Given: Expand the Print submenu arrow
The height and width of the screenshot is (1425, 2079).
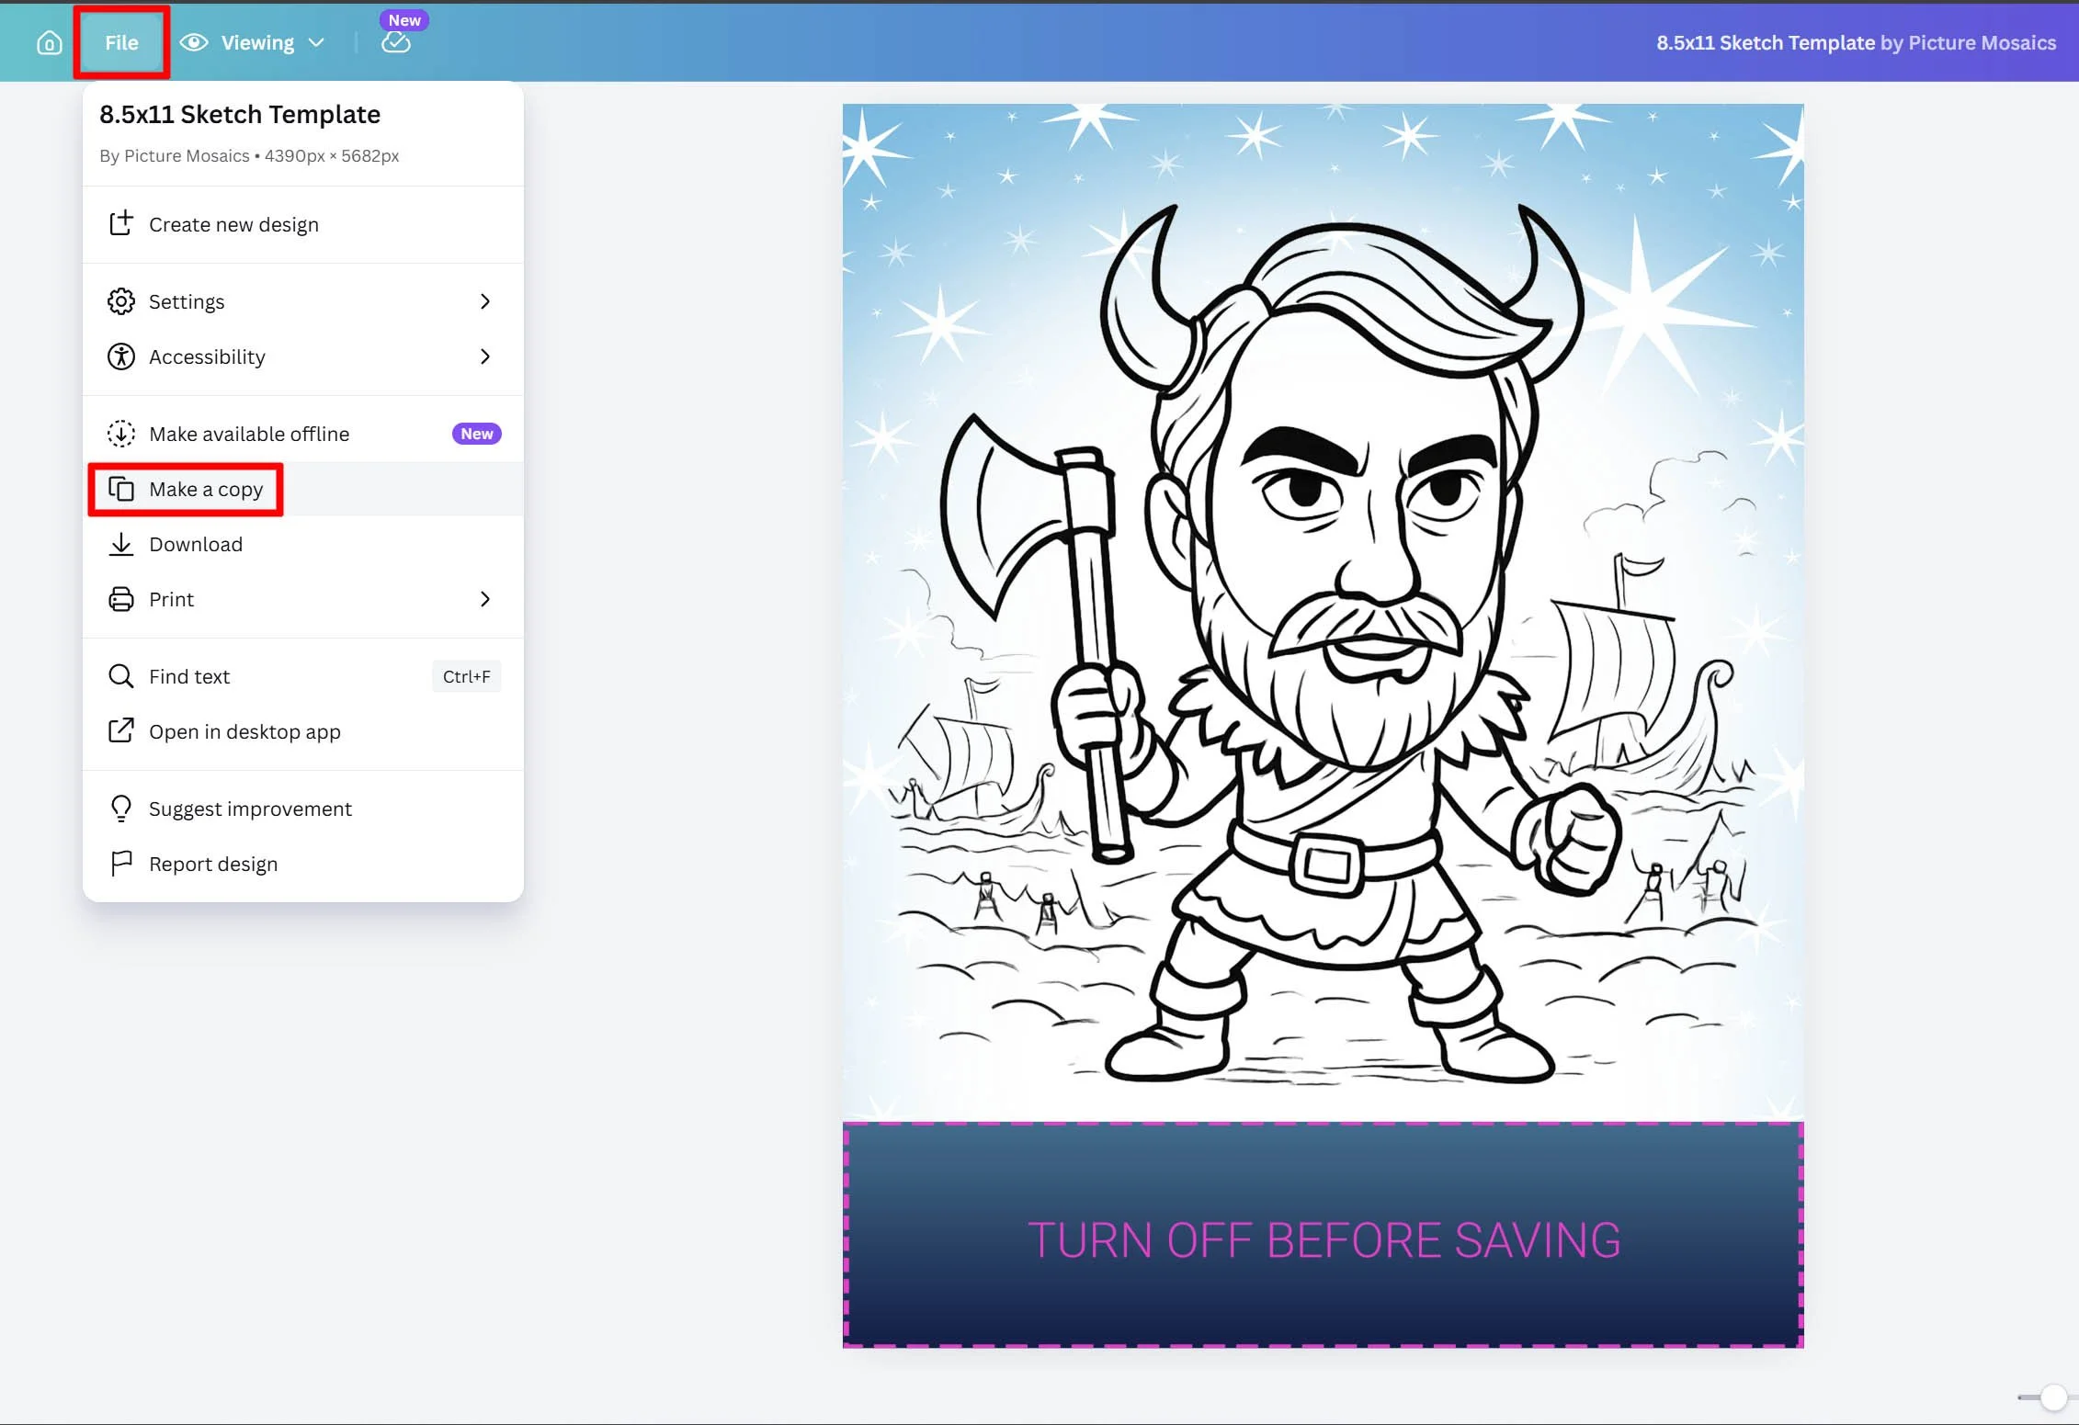Looking at the screenshot, I should [x=485, y=599].
